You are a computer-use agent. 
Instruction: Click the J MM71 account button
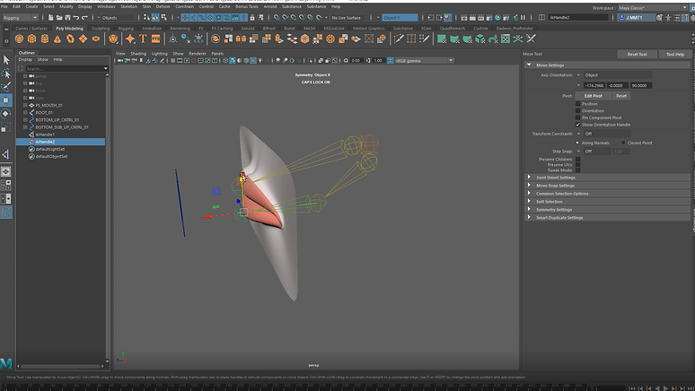click(x=636, y=18)
